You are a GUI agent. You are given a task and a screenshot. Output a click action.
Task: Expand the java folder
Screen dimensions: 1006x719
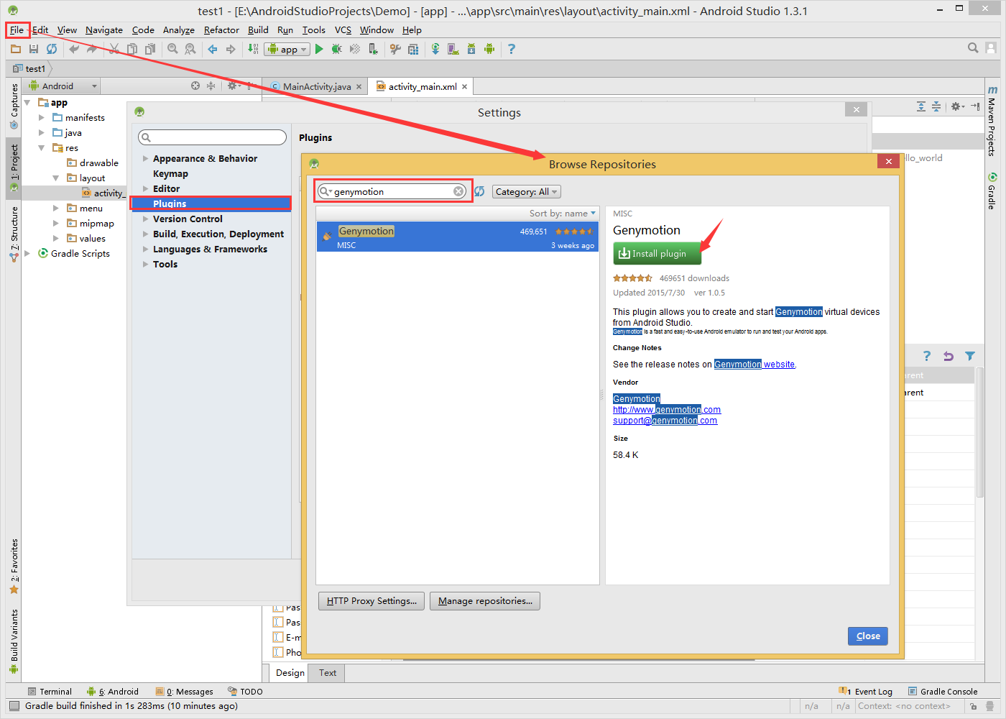42,132
